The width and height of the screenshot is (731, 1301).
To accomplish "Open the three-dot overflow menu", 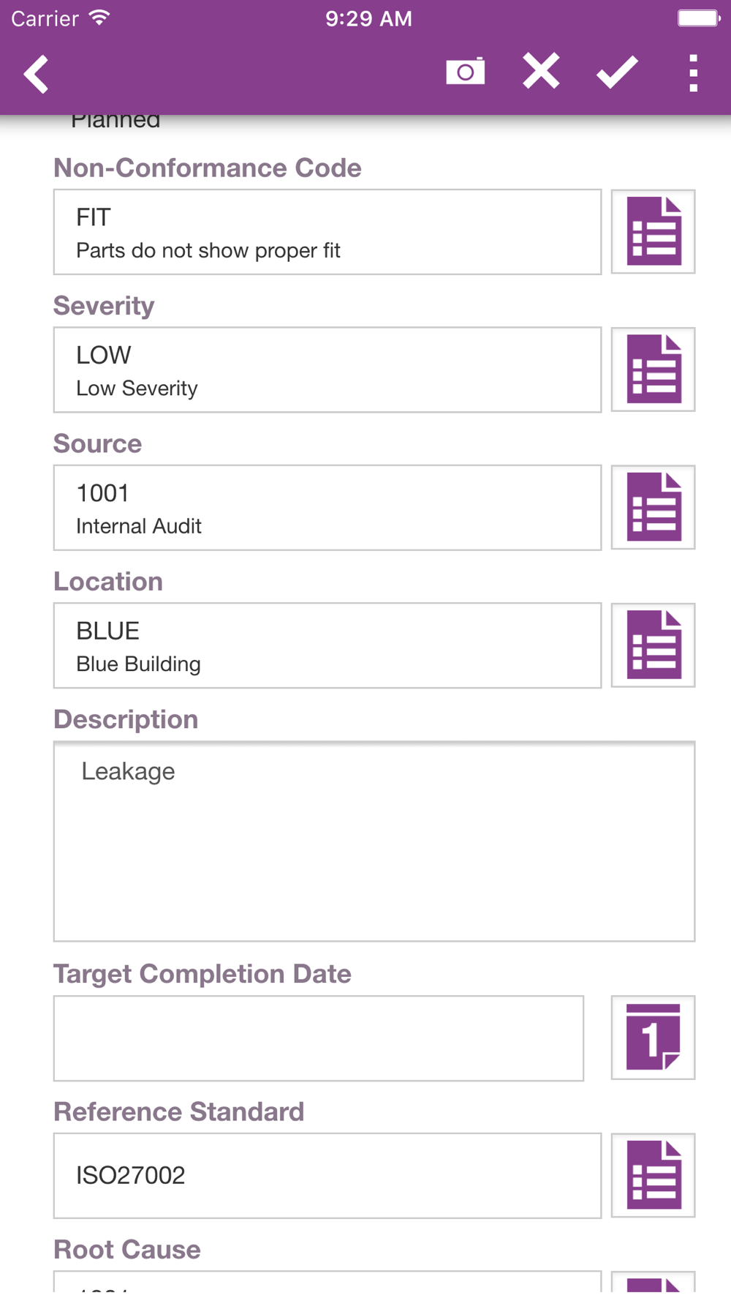I will point(693,73).
